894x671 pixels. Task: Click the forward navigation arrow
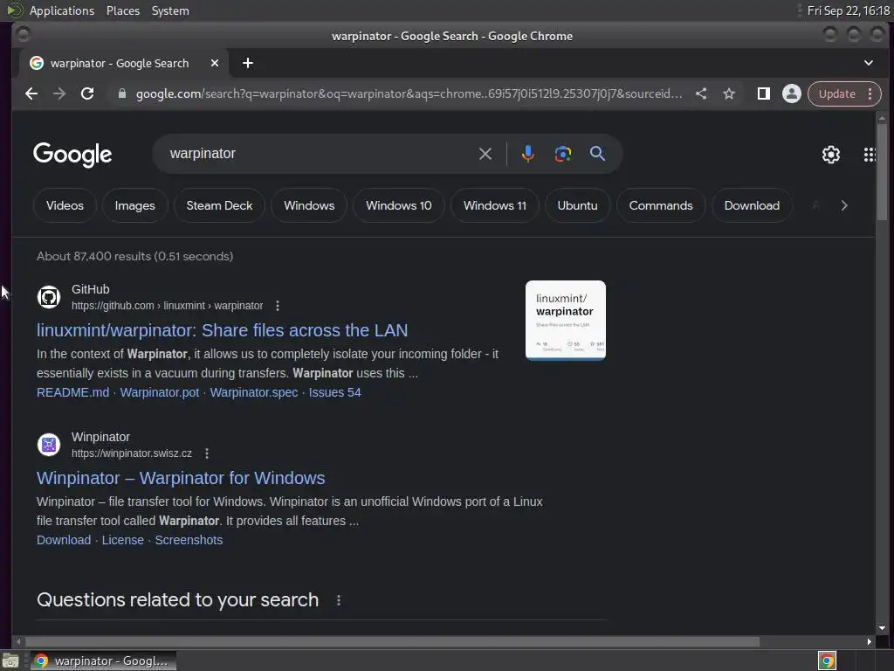[59, 93]
